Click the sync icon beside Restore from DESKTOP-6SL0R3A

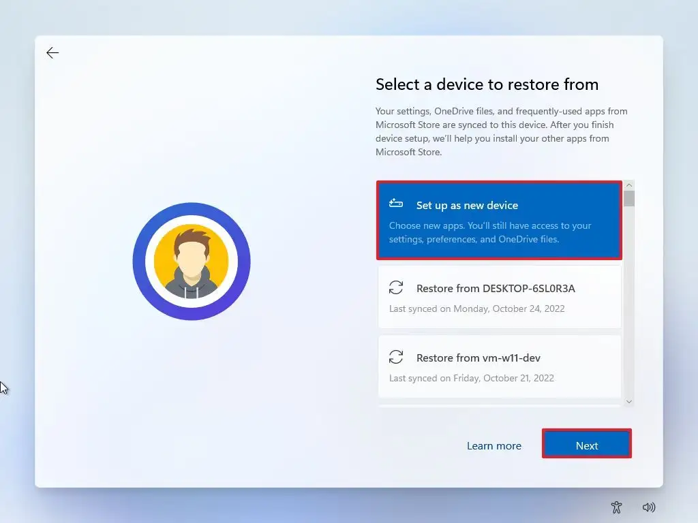click(396, 287)
